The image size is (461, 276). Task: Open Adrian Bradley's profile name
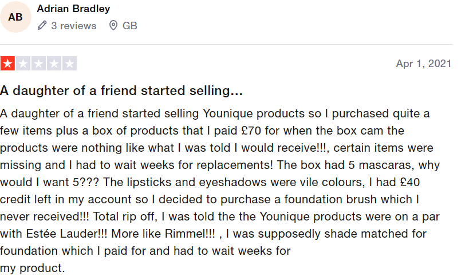pyautogui.click(x=73, y=9)
